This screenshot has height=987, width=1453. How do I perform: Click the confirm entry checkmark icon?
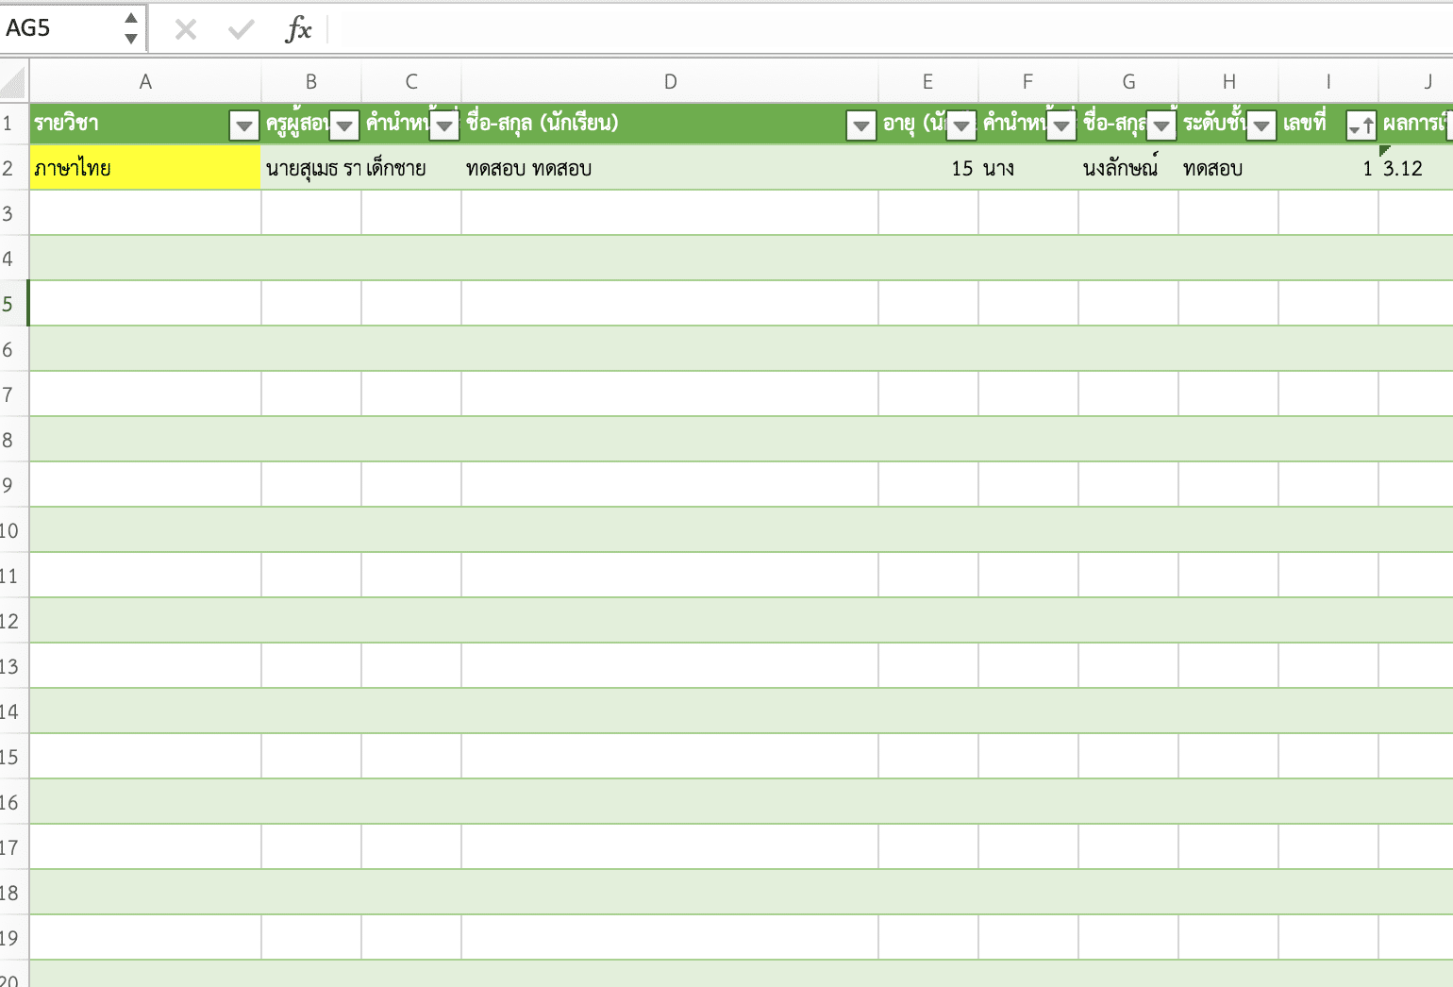click(x=242, y=29)
